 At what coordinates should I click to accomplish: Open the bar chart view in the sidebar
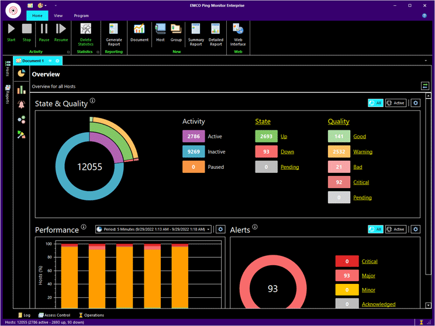coord(22,89)
